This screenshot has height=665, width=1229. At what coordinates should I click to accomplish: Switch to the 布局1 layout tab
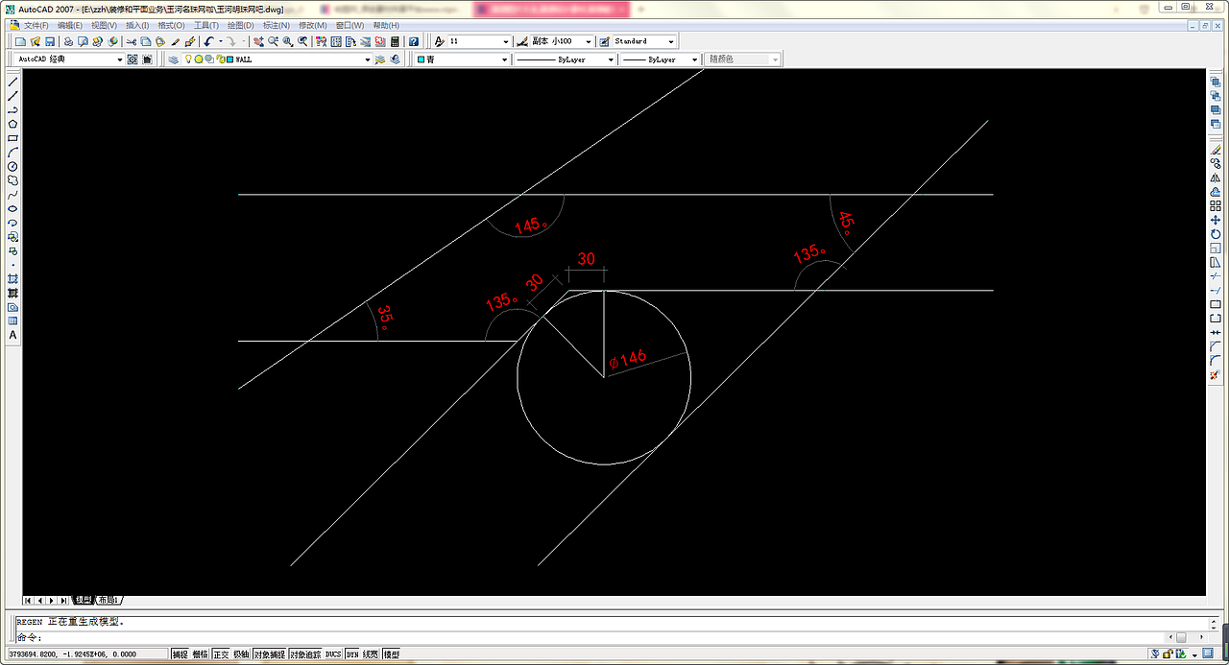tap(108, 600)
